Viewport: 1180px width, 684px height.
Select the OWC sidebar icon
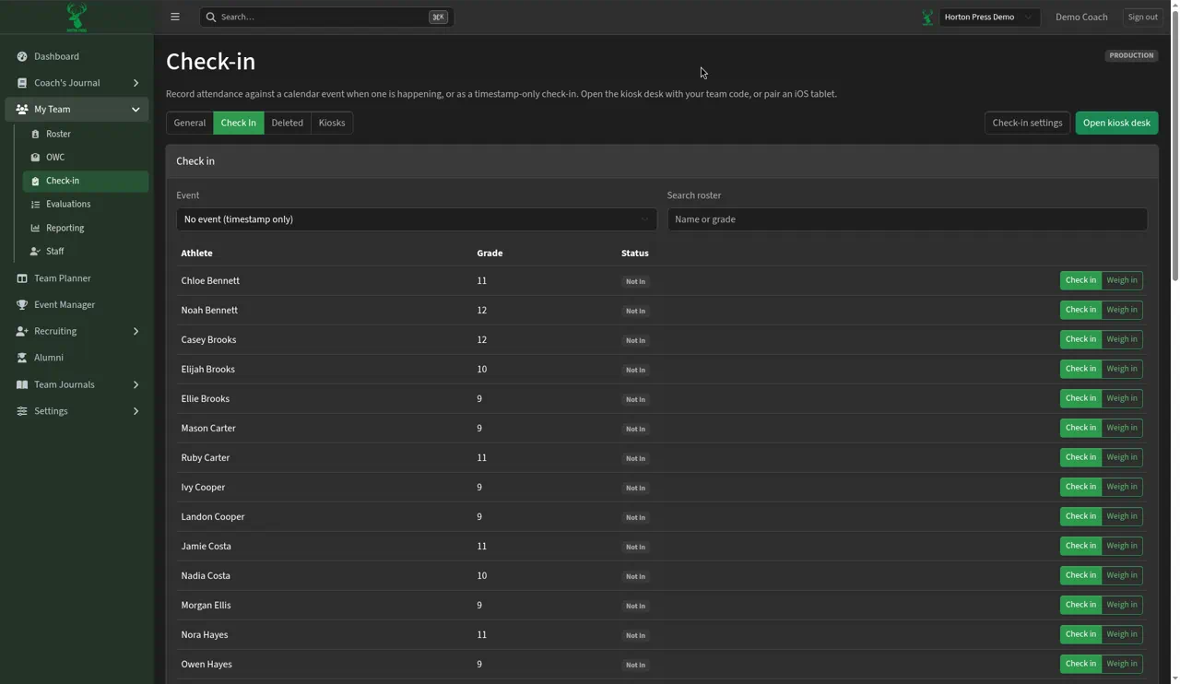[x=35, y=158]
